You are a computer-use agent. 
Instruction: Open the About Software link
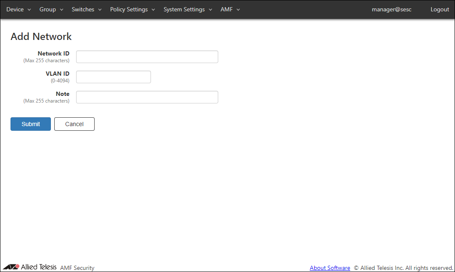[330, 268]
